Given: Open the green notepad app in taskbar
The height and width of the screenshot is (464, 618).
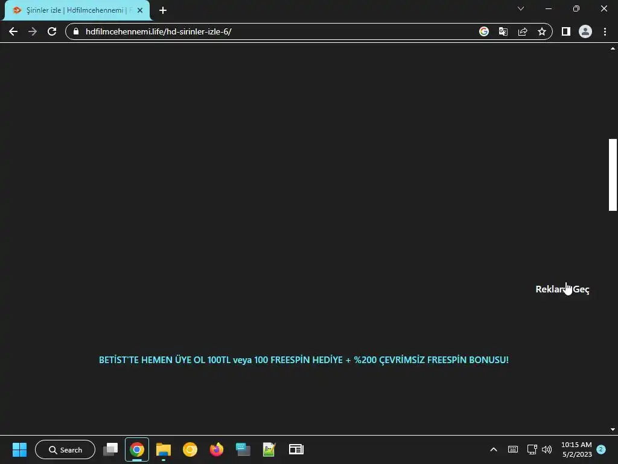Looking at the screenshot, I should [269, 449].
